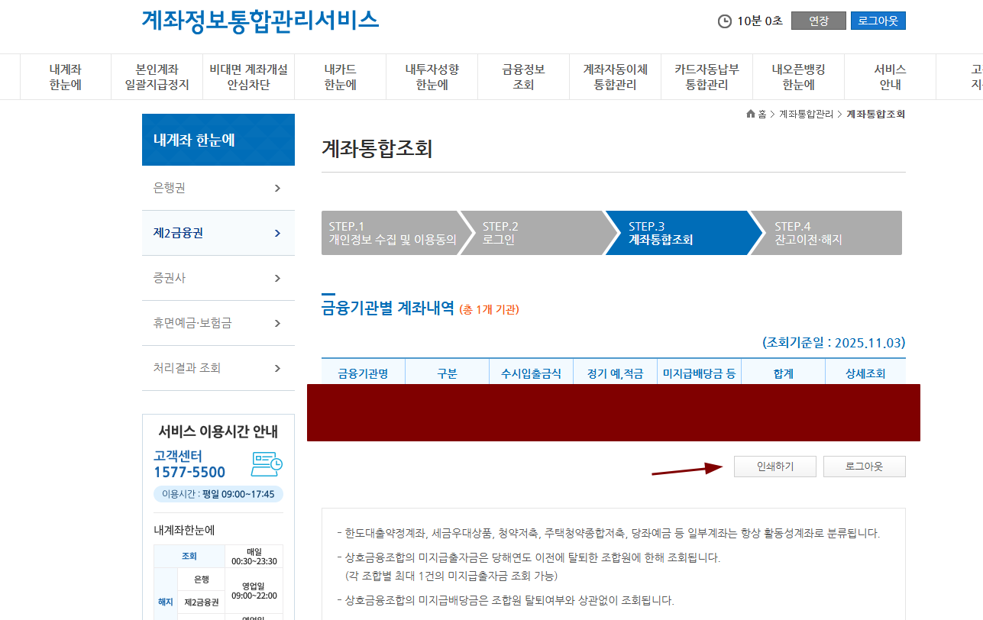Open the 카드자동납부 통합관리 menu
Image resolution: width=983 pixels, height=620 pixels.
[707, 76]
